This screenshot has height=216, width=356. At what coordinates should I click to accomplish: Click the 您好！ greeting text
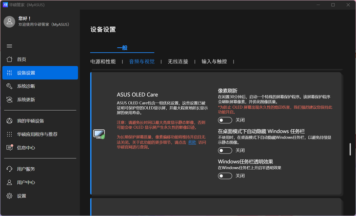tap(25, 19)
